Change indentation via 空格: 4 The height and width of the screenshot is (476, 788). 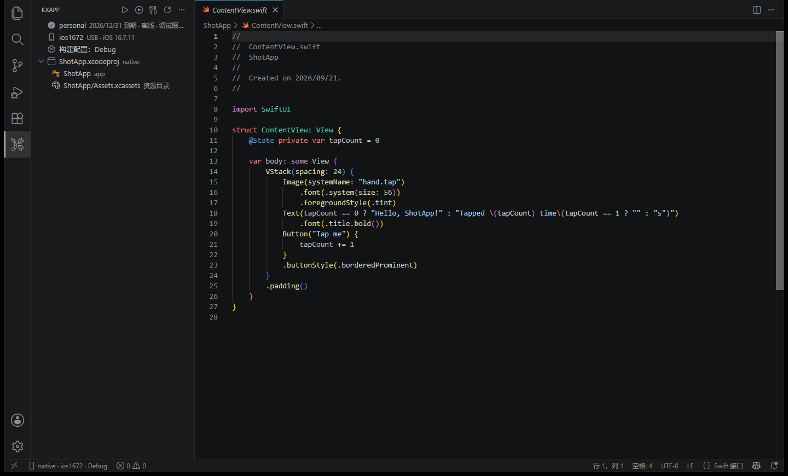(x=642, y=466)
